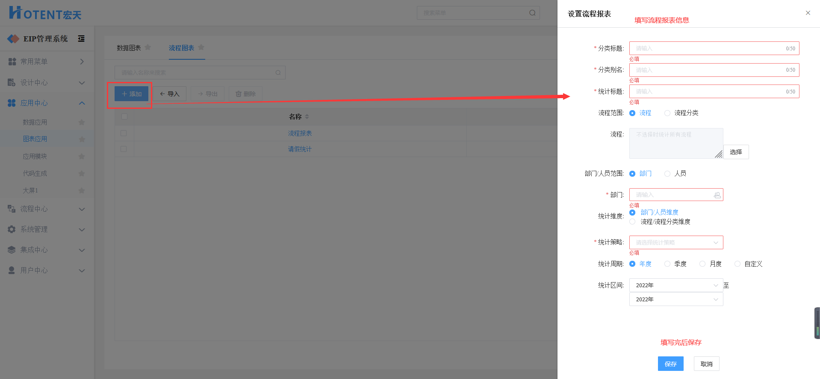The height and width of the screenshot is (379, 820).
Task: Click the HOTENT宏天 logo
Action: click(x=45, y=13)
